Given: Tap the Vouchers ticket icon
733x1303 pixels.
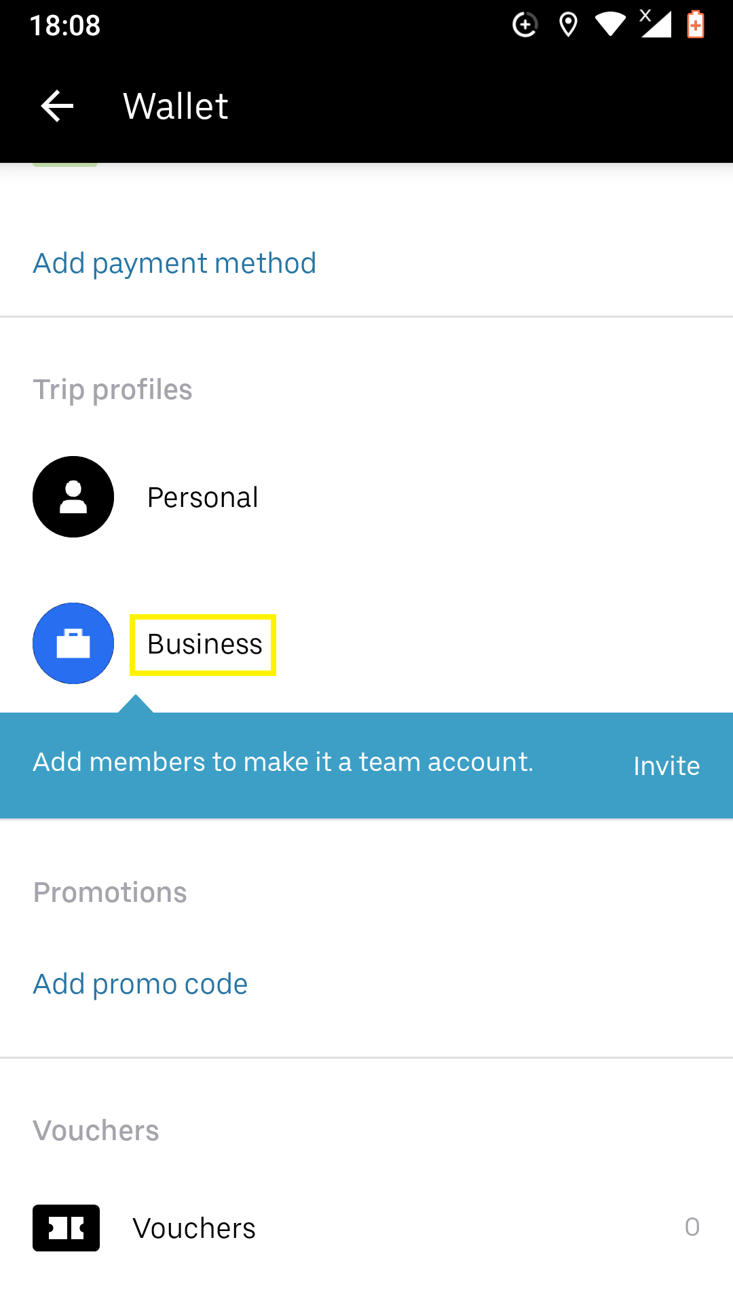Looking at the screenshot, I should [66, 1228].
